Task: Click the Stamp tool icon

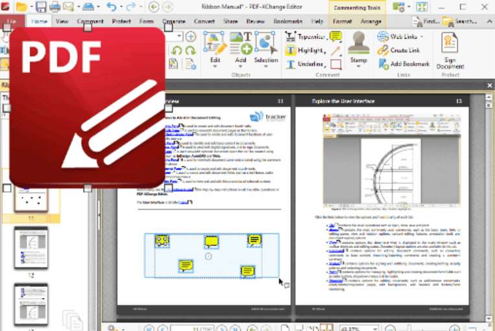Action: click(x=358, y=43)
